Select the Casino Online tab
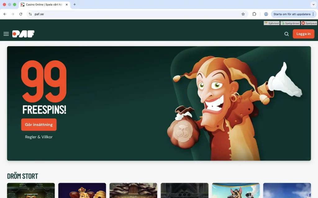This screenshot has height=198, width=318. 43,5
